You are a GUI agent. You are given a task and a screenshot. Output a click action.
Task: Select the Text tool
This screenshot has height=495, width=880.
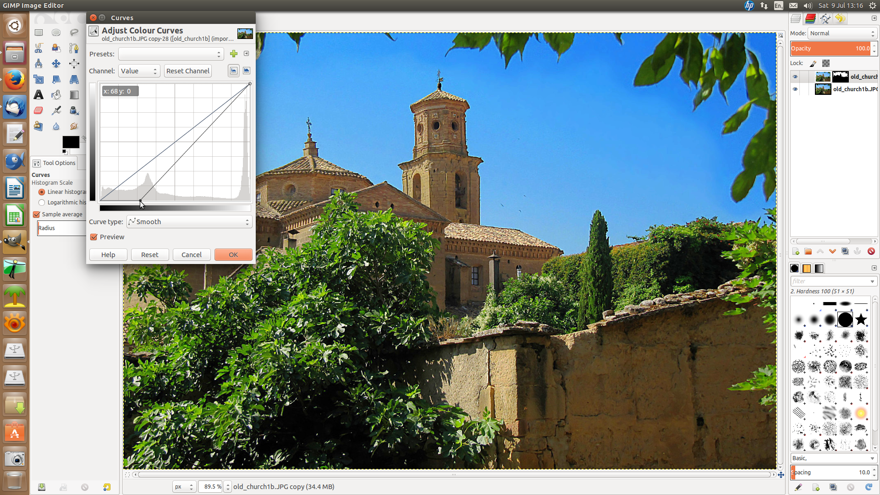click(38, 95)
